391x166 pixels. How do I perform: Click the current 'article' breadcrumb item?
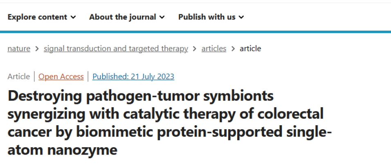pos(250,49)
